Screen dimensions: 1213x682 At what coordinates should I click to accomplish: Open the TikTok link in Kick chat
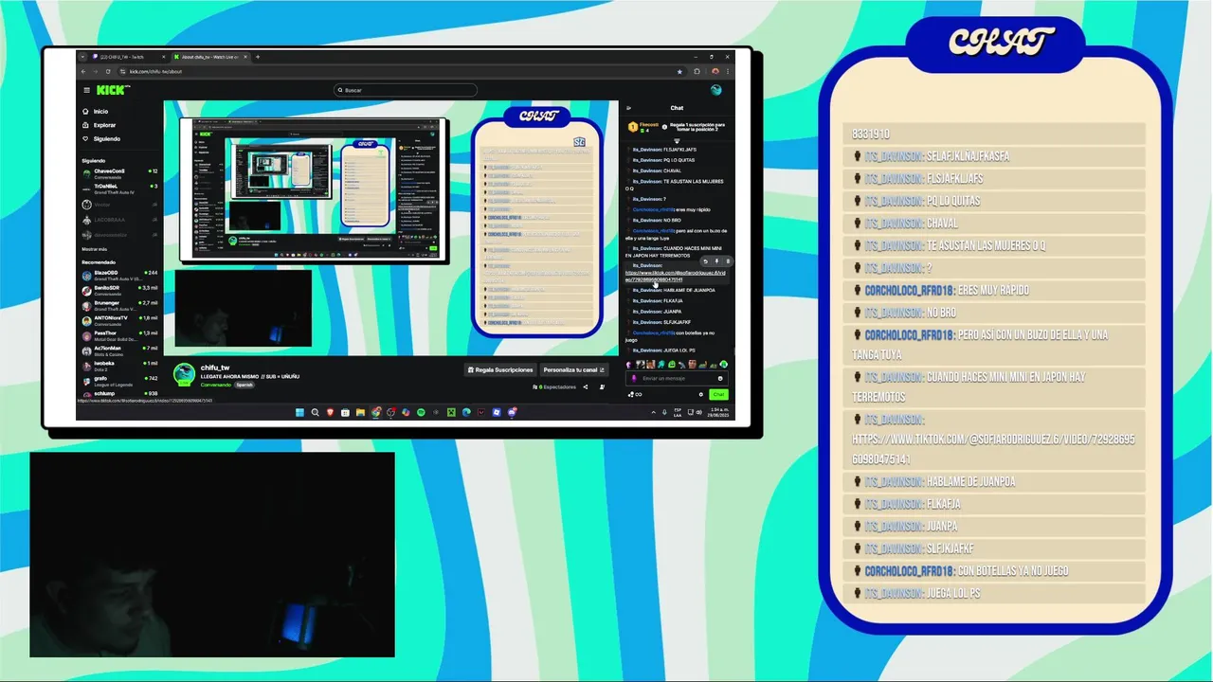pos(675,276)
